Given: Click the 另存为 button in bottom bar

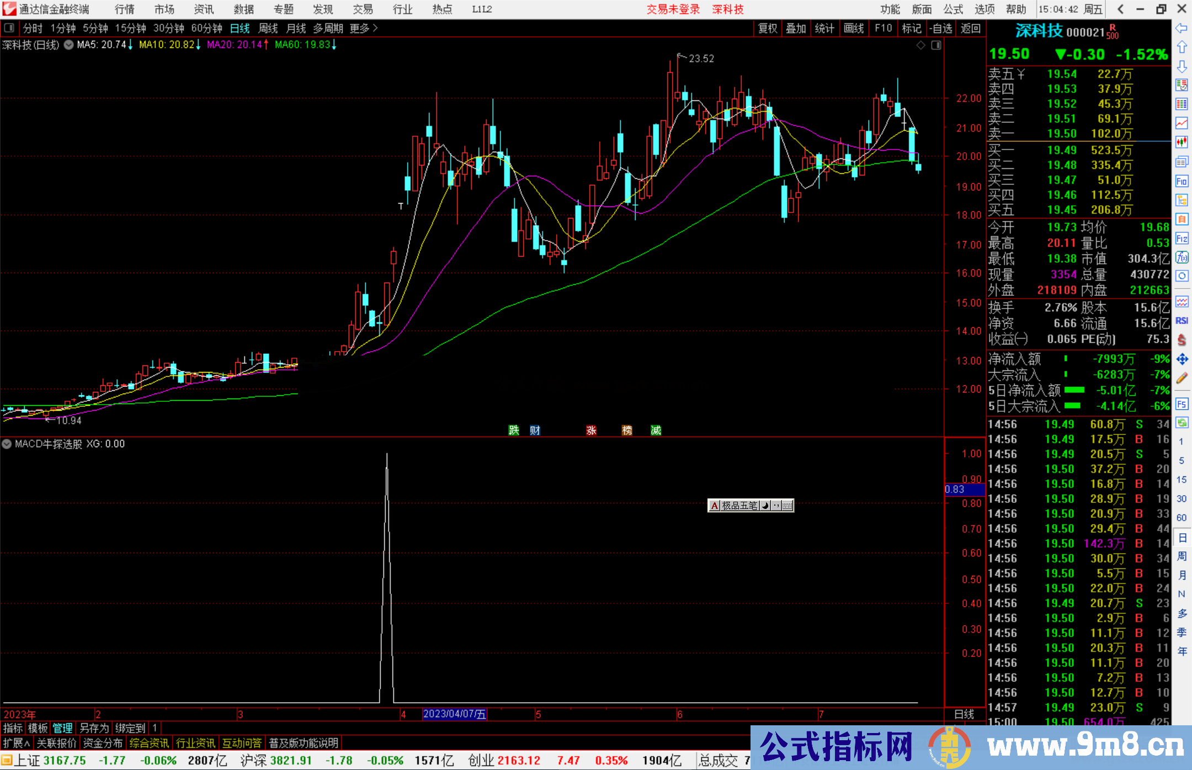Looking at the screenshot, I should click(x=94, y=728).
